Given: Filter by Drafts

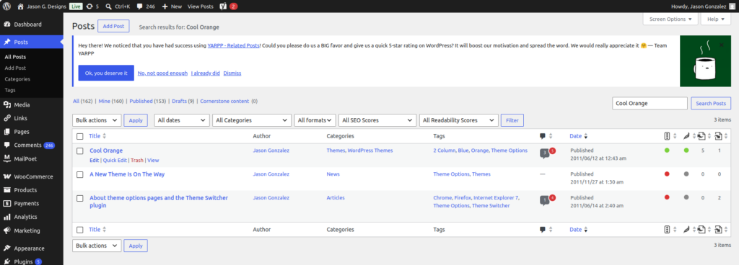Looking at the screenshot, I should pos(183,101).
